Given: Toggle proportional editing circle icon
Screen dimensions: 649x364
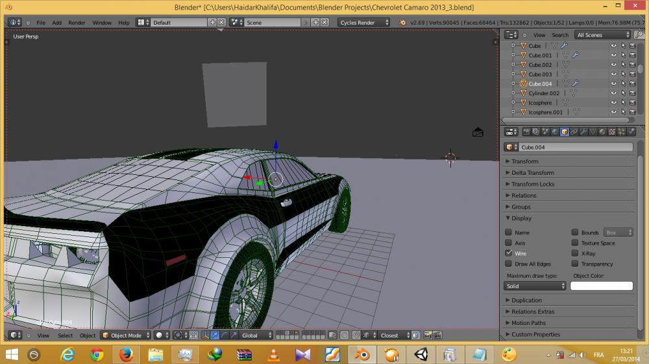Looking at the screenshot, I should [344, 336].
